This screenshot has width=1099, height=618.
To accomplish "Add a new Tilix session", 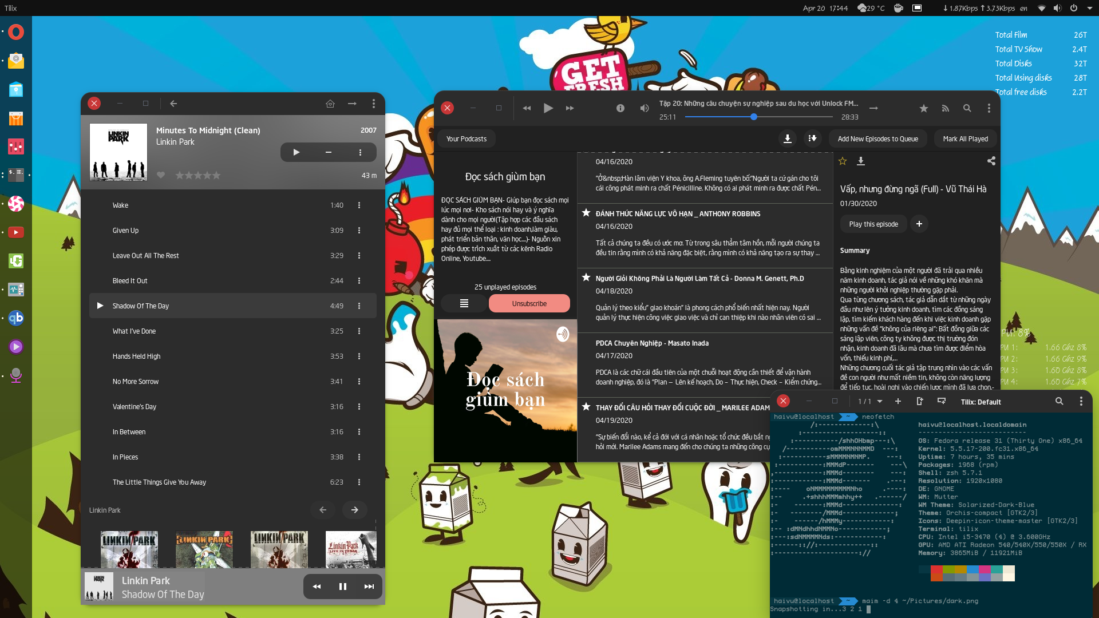I will [x=898, y=402].
